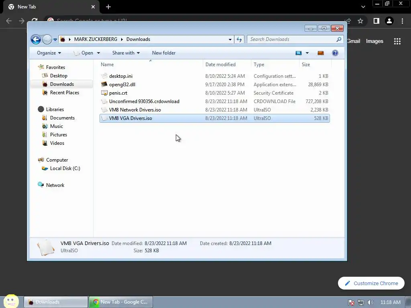Open the Organize menu
This screenshot has height=308, width=411.
pos(49,53)
